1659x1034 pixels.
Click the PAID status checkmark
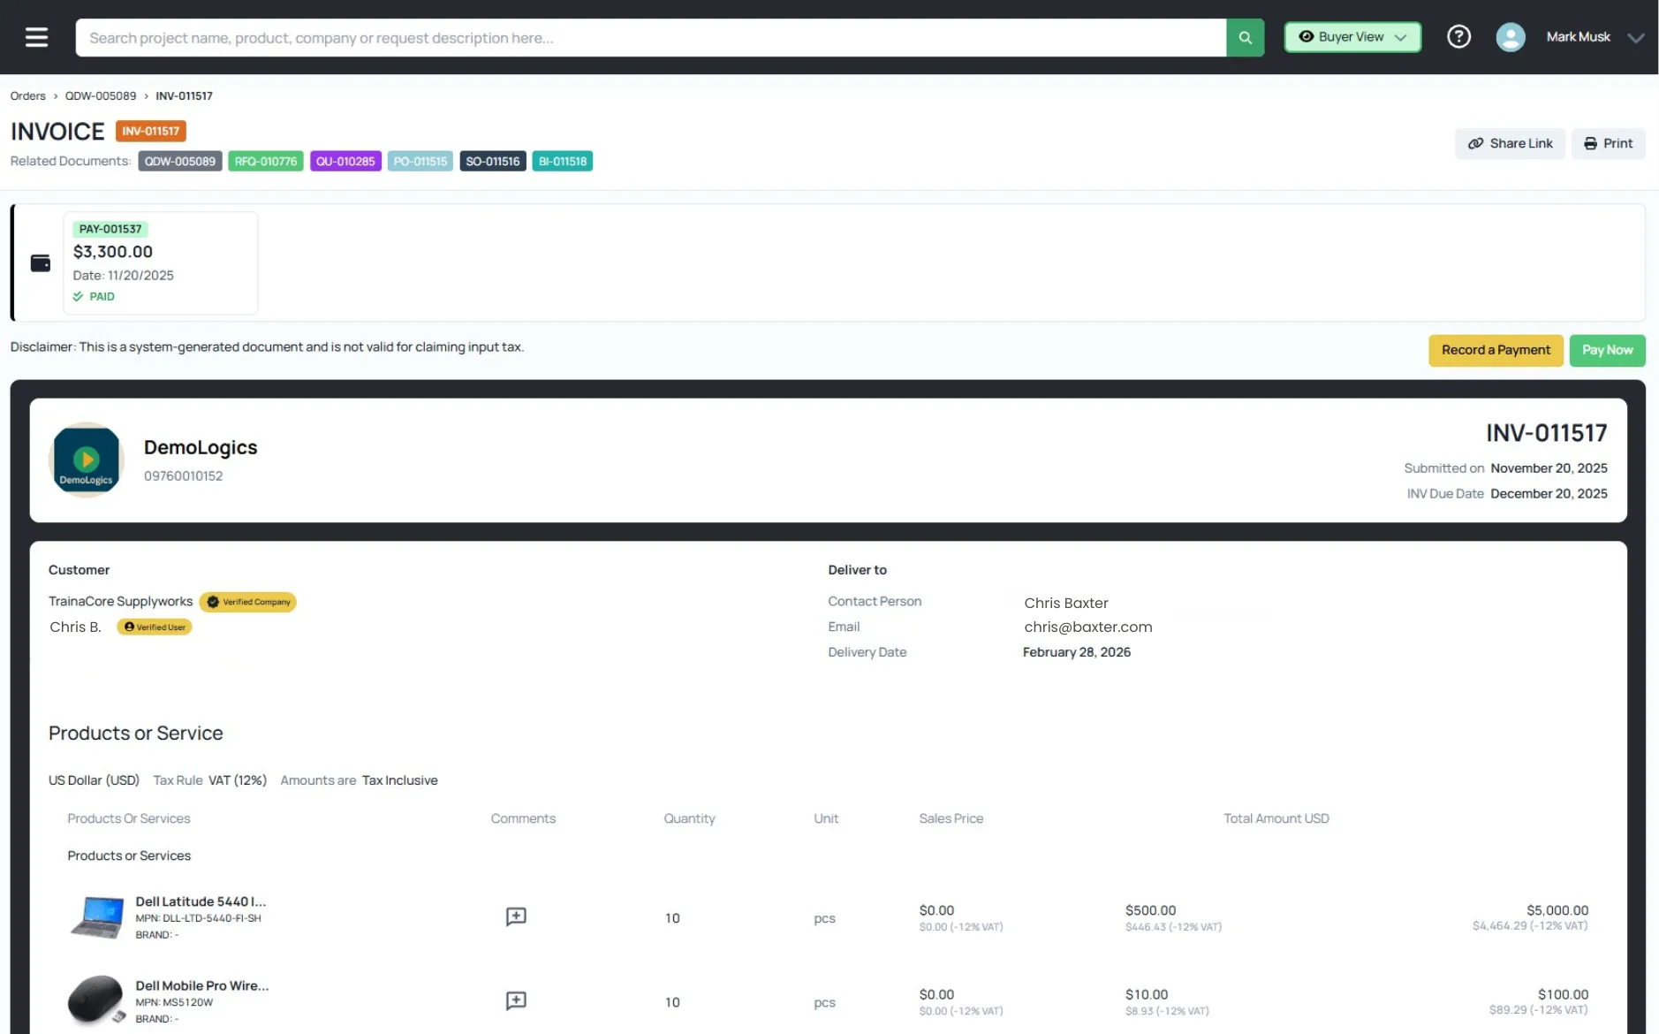click(78, 296)
